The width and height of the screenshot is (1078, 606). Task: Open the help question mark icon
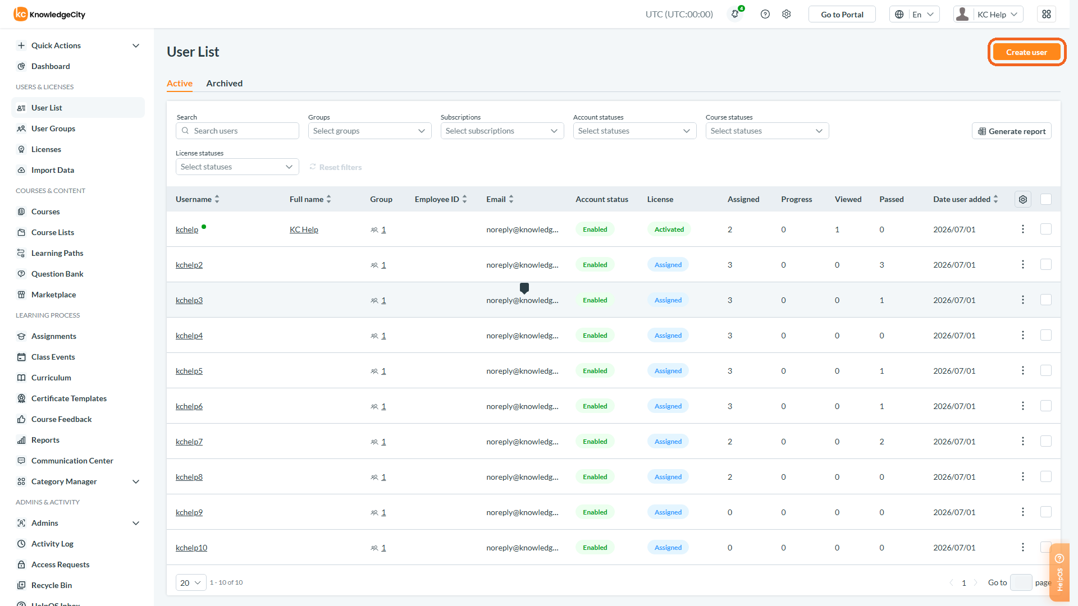coord(765,14)
